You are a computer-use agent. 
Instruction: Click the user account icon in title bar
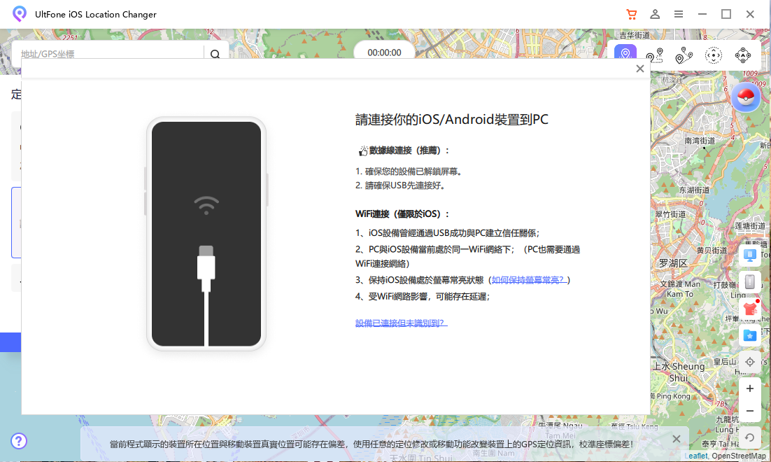click(655, 14)
